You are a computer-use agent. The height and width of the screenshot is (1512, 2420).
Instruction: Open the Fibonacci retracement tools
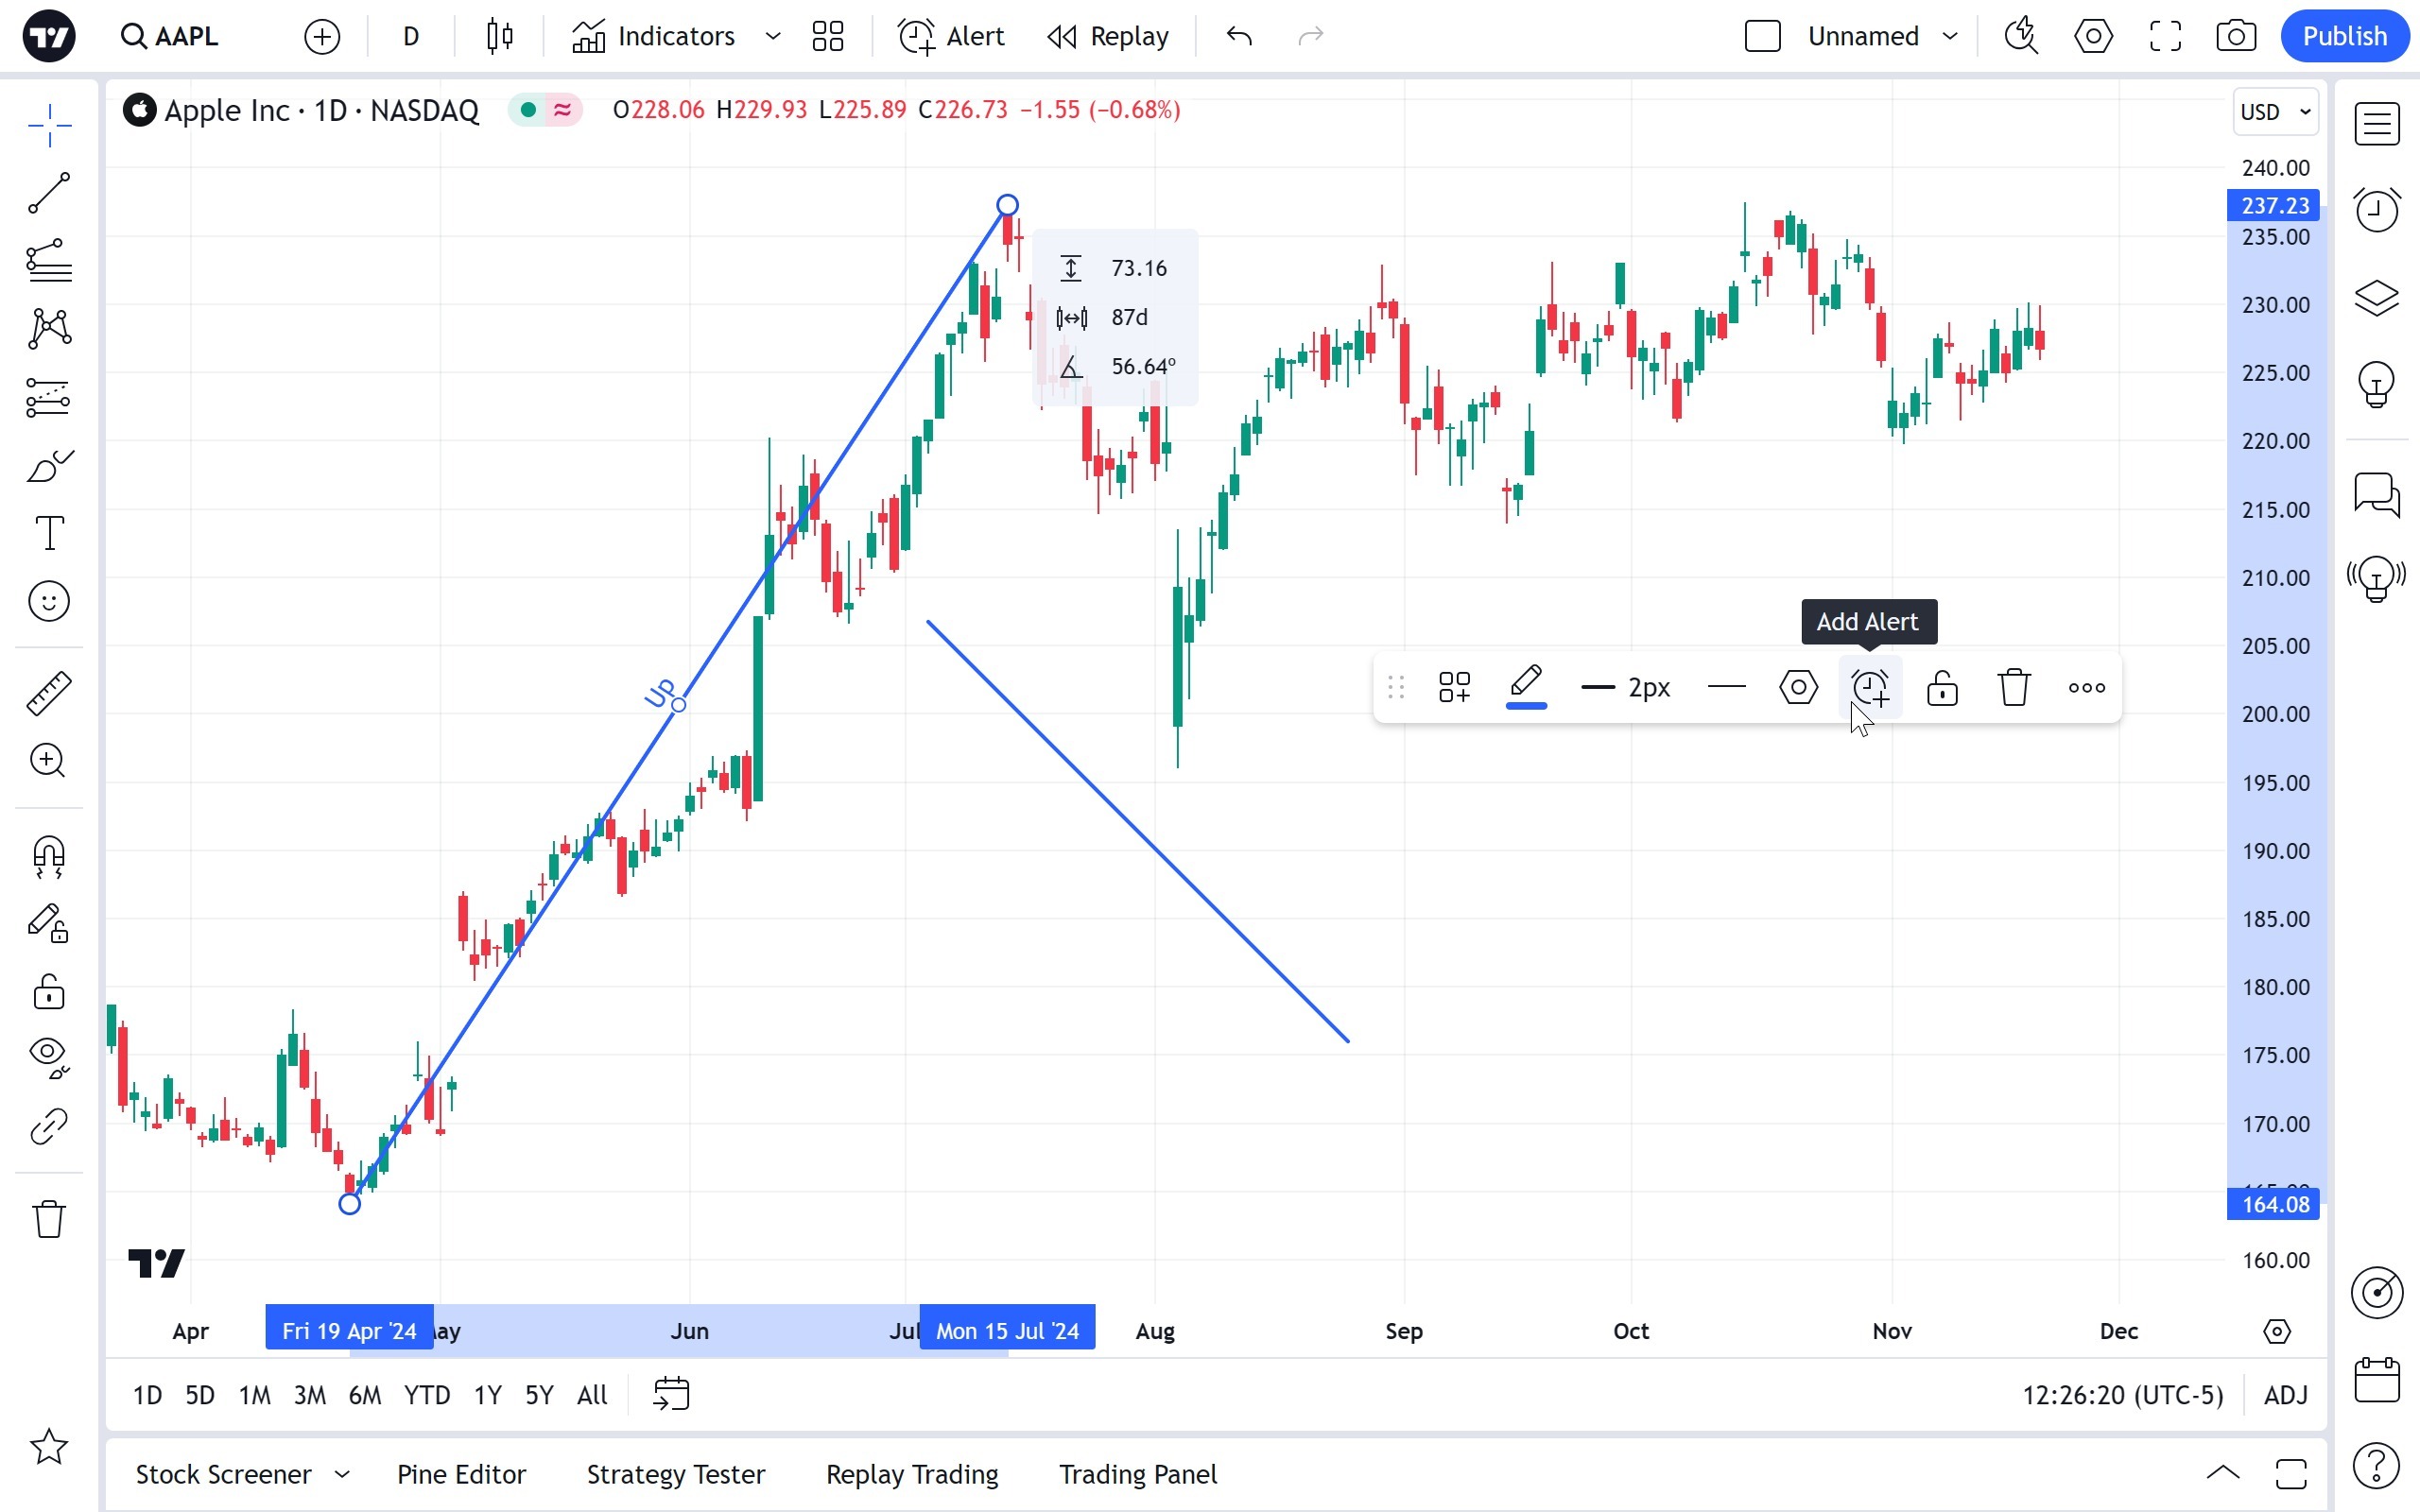point(48,261)
